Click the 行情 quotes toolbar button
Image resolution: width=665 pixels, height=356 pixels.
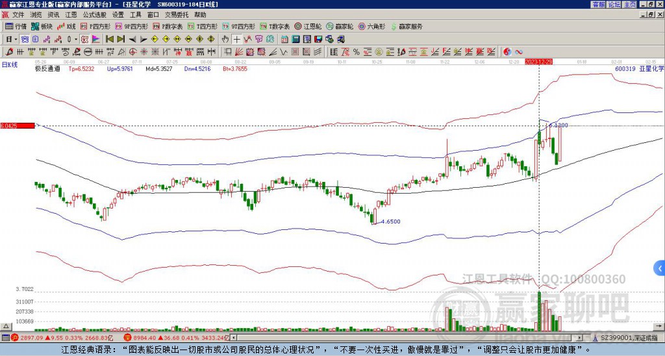point(16,26)
